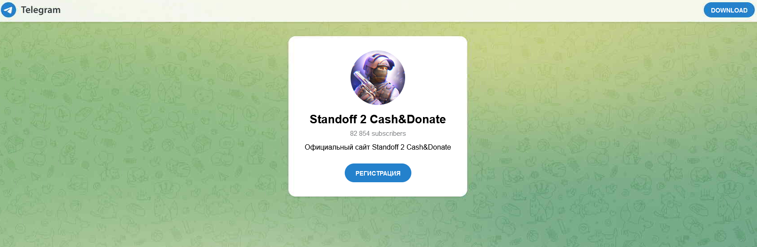Click the word Cash&Donate in the description
757x247 pixels.
pyautogui.click(x=429, y=147)
